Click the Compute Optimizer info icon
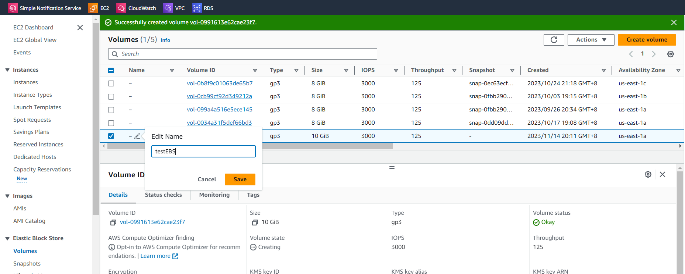This screenshot has width=685, height=274. tap(111, 247)
